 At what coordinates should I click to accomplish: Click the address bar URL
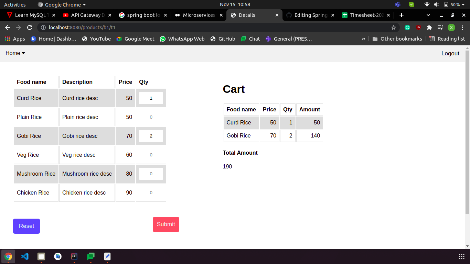(82, 27)
